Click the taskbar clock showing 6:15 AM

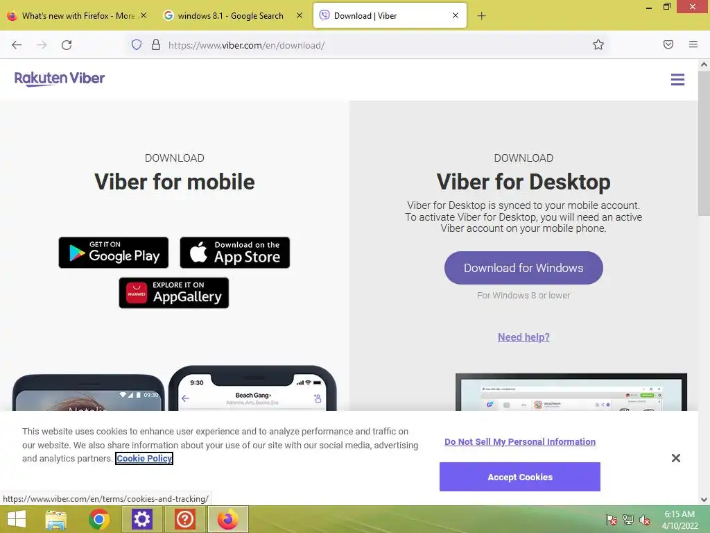pos(679,520)
